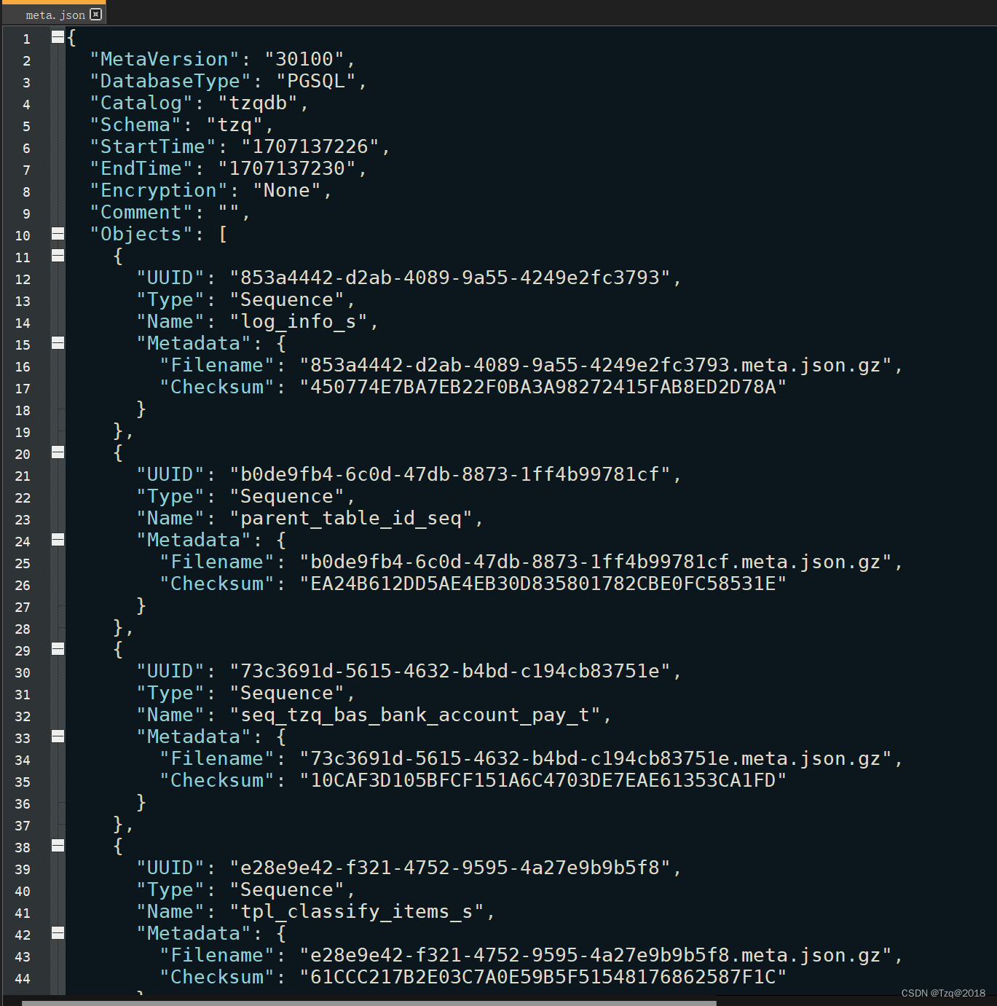997x1006 pixels.
Task: Click checksum "450774E7BA7EB22F0BA3A98272415FAB8ED2D78A"
Action: [543, 387]
